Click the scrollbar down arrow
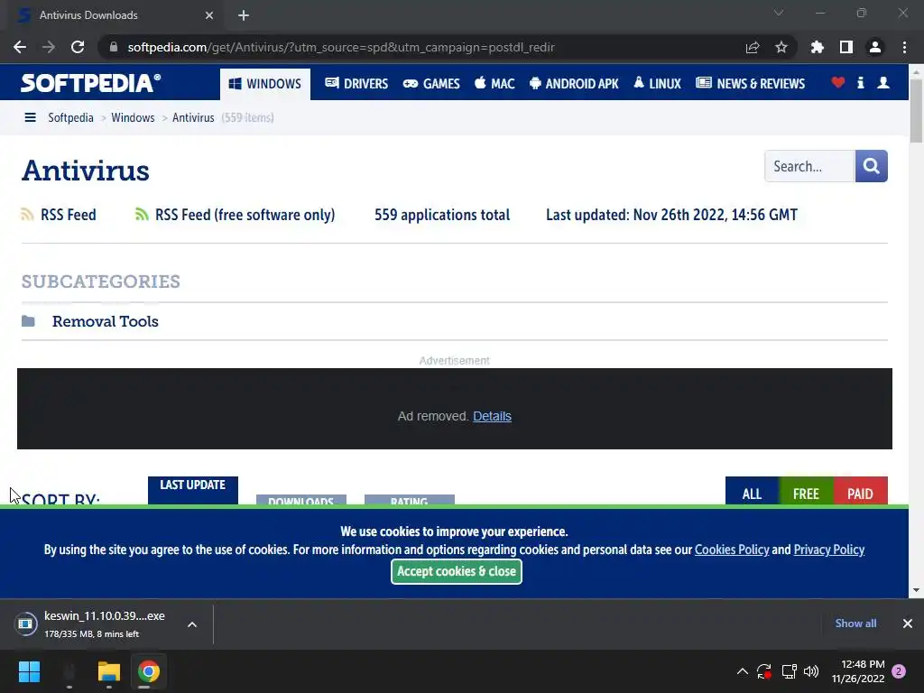924x693 pixels. 916,590
